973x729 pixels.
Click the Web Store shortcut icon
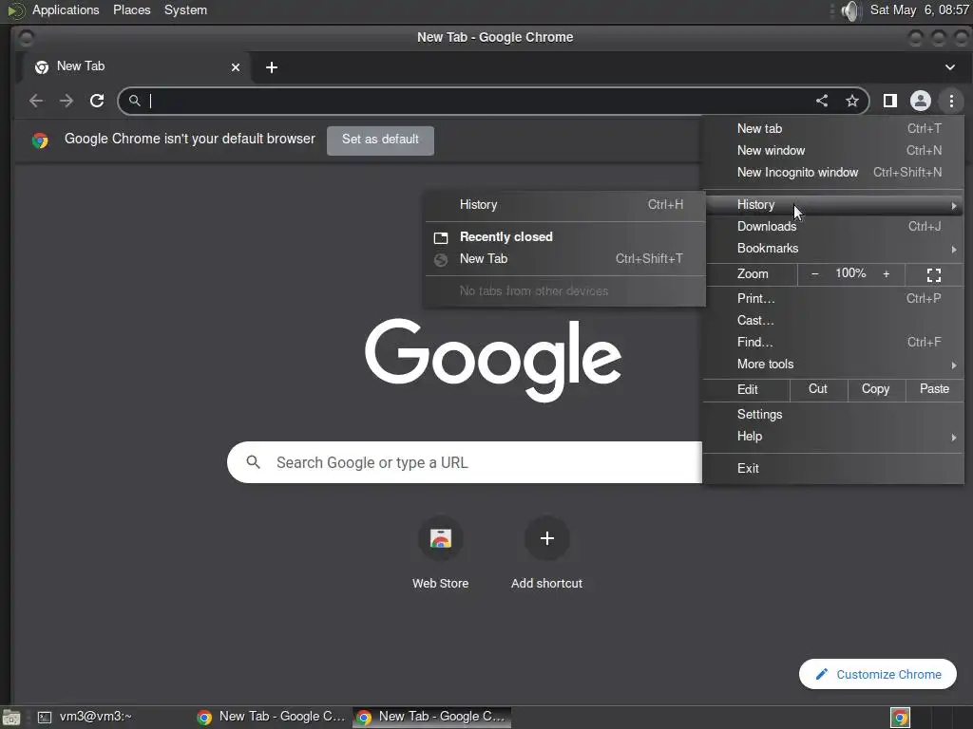point(441,538)
